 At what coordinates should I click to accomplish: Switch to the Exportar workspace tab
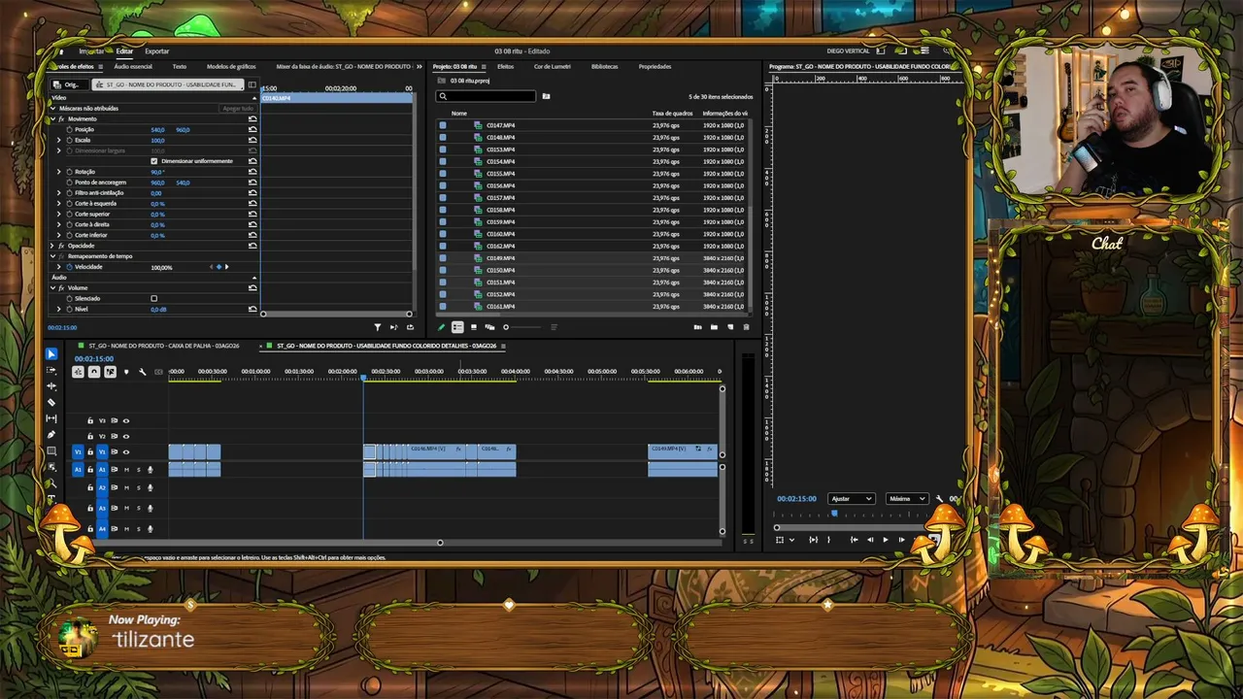click(x=156, y=51)
